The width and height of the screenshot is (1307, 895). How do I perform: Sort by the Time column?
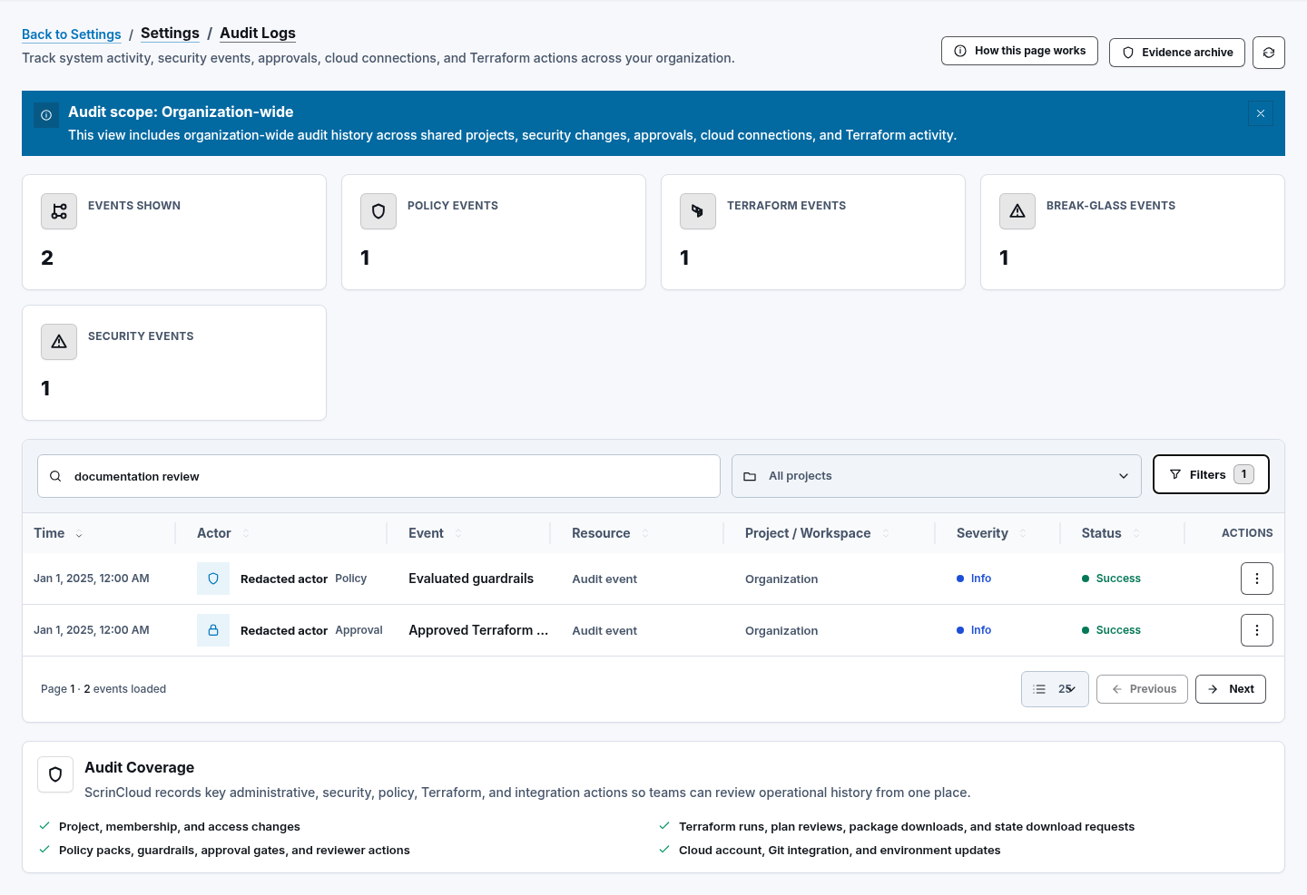point(58,533)
